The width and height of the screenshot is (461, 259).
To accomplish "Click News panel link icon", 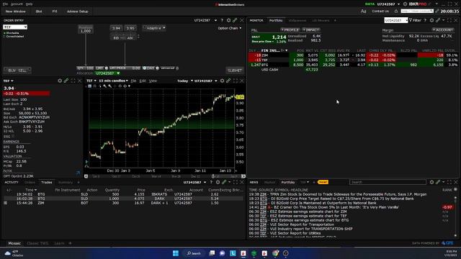I will point(438,182).
